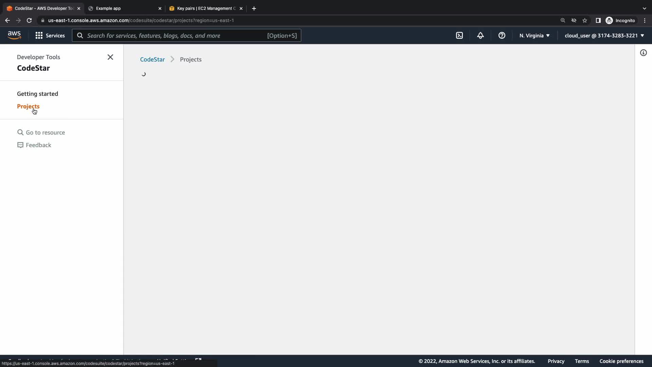
Task: Expand the browser tab search chevron
Action: [644, 8]
